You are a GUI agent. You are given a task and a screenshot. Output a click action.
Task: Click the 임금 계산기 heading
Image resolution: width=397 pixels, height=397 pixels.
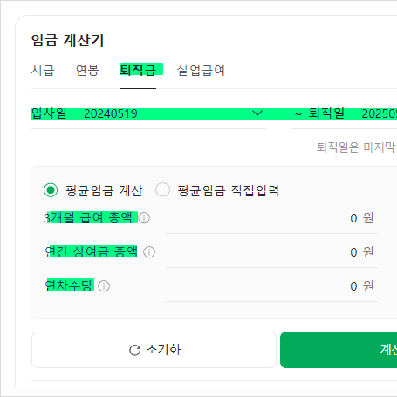click(x=67, y=40)
